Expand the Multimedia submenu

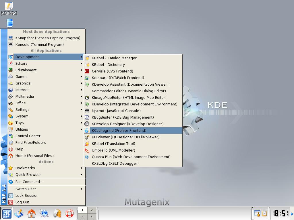(x=47, y=96)
